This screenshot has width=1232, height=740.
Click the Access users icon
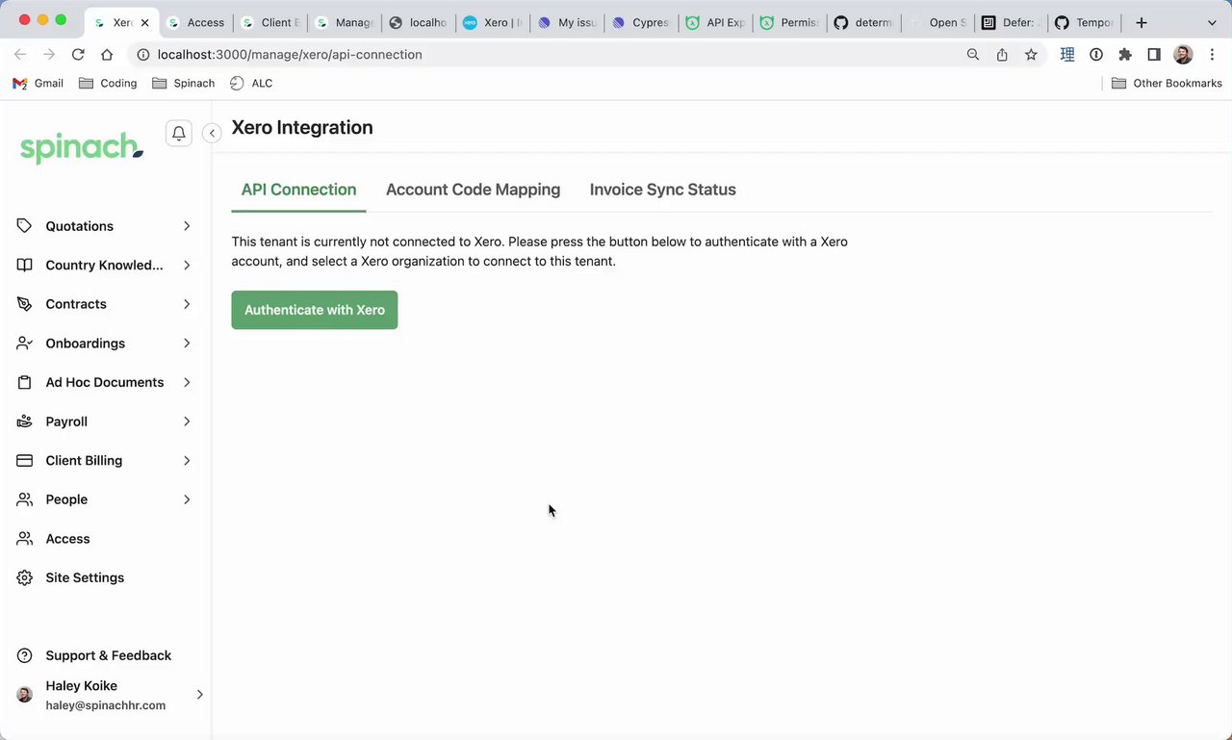(25, 539)
